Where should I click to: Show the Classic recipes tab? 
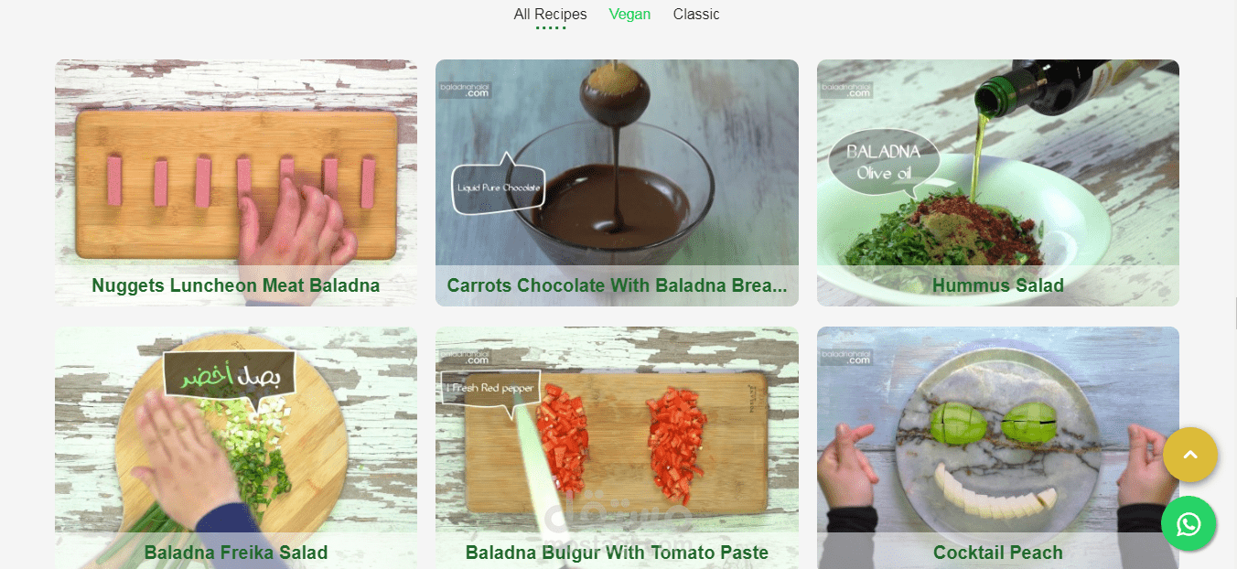[696, 14]
